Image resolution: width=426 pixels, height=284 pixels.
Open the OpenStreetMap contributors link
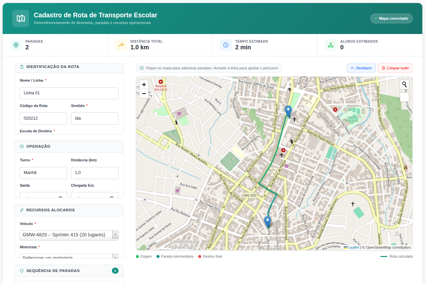pos(388,247)
